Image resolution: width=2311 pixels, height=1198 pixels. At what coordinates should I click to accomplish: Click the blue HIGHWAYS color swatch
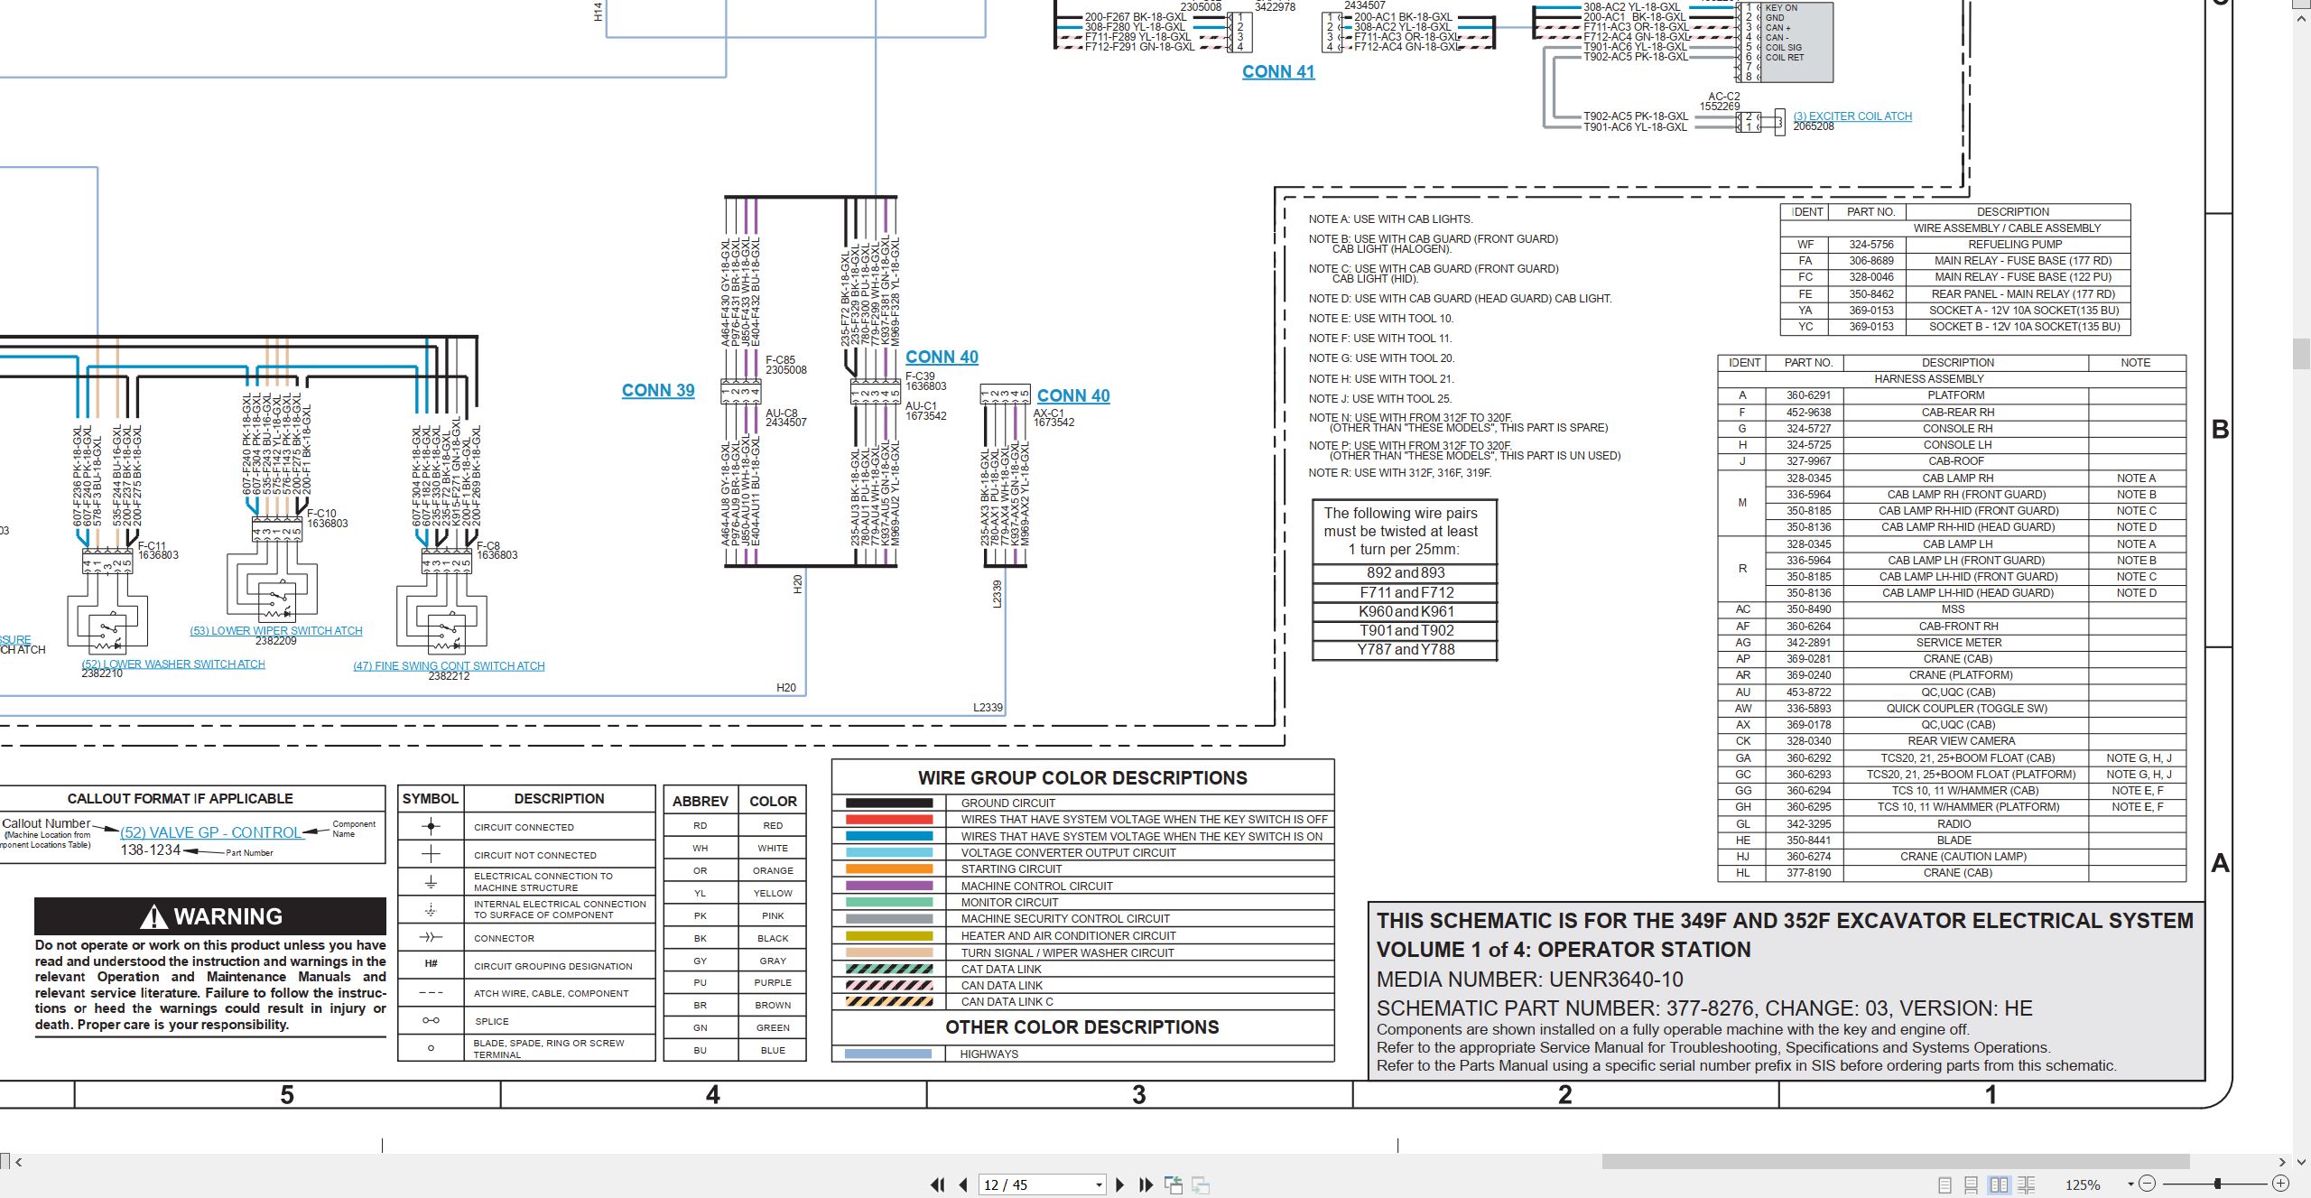click(x=889, y=1054)
